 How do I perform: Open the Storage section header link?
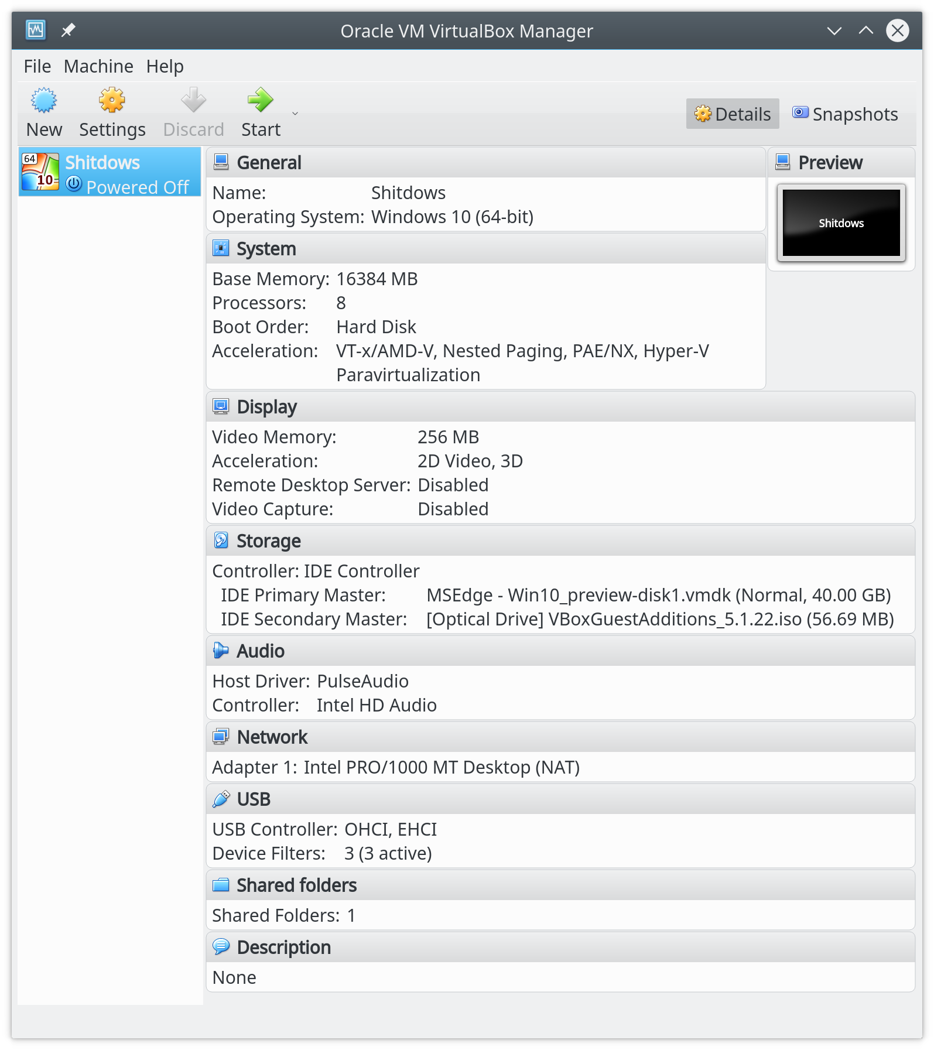point(269,541)
